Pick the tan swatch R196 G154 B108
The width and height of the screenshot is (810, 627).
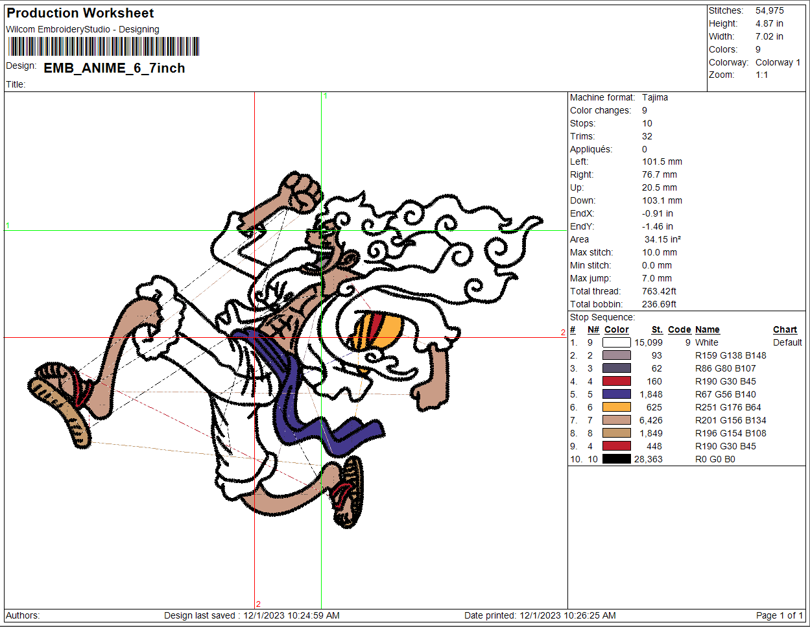pos(616,433)
